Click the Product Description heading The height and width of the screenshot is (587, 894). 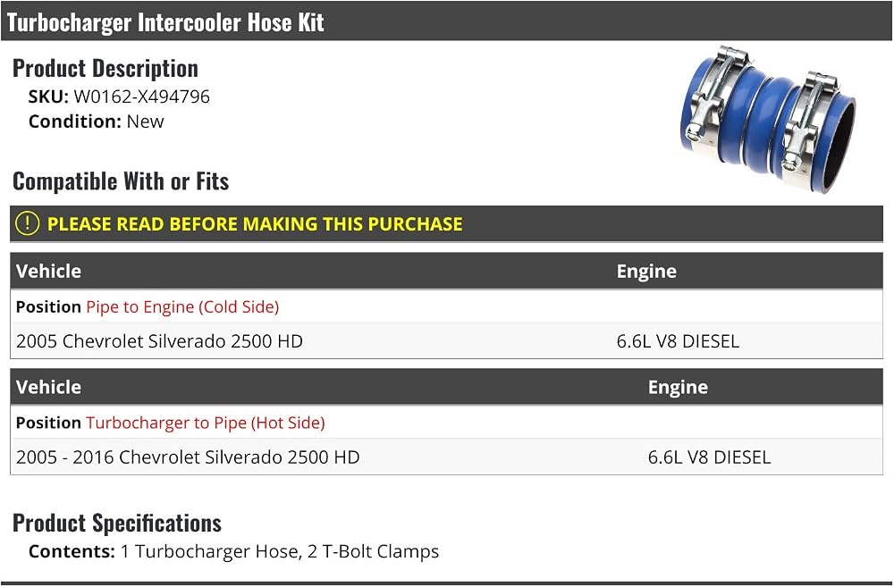point(105,69)
